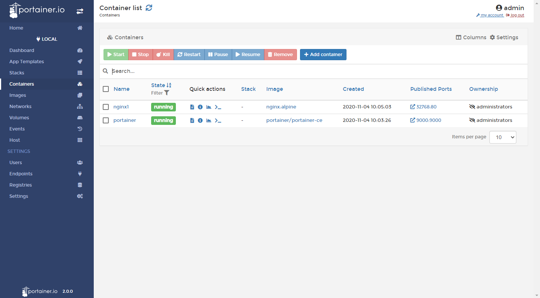This screenshot has width=540, height=298.
Task: Open Dashboard in the sidebar
Action: tap(47, 50)
